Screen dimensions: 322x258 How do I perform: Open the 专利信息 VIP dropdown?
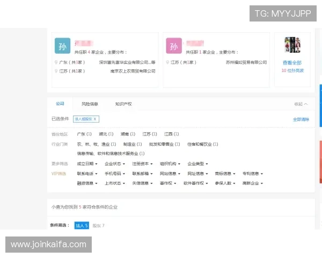(x=253, y=174)
